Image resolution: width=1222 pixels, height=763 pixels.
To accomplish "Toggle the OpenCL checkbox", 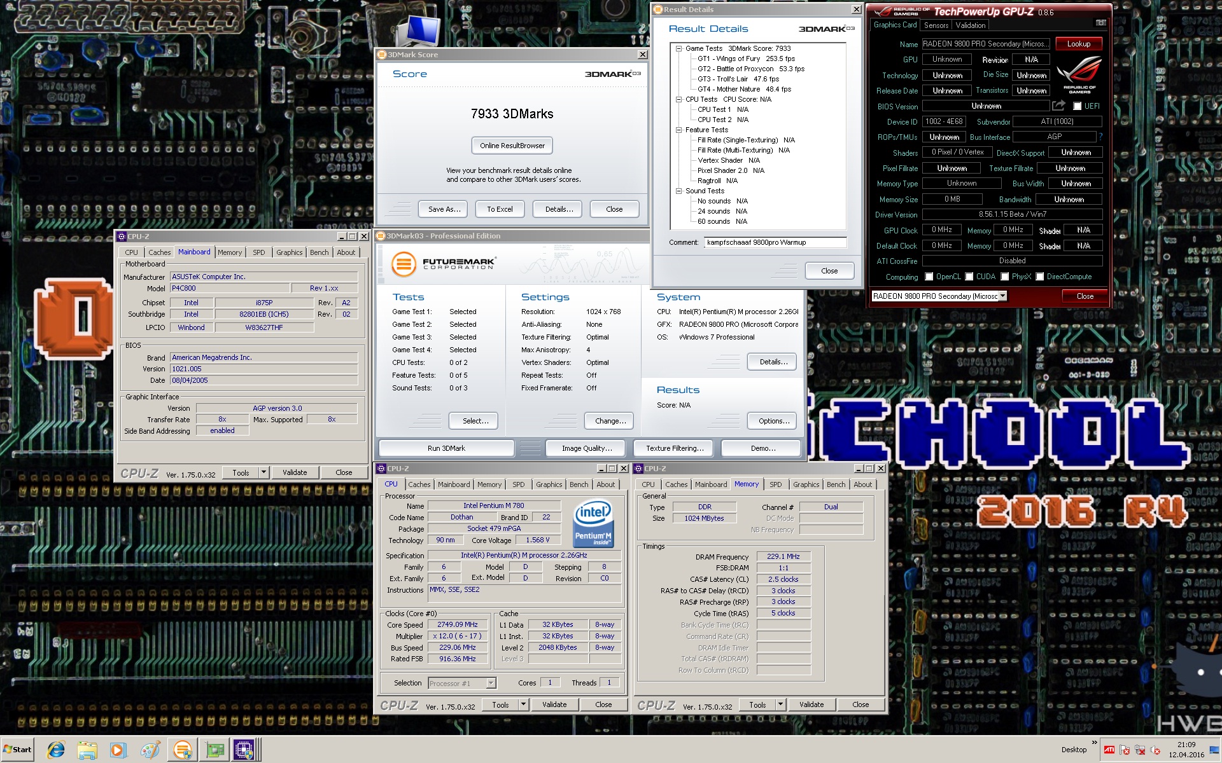I will coord(929,277).
